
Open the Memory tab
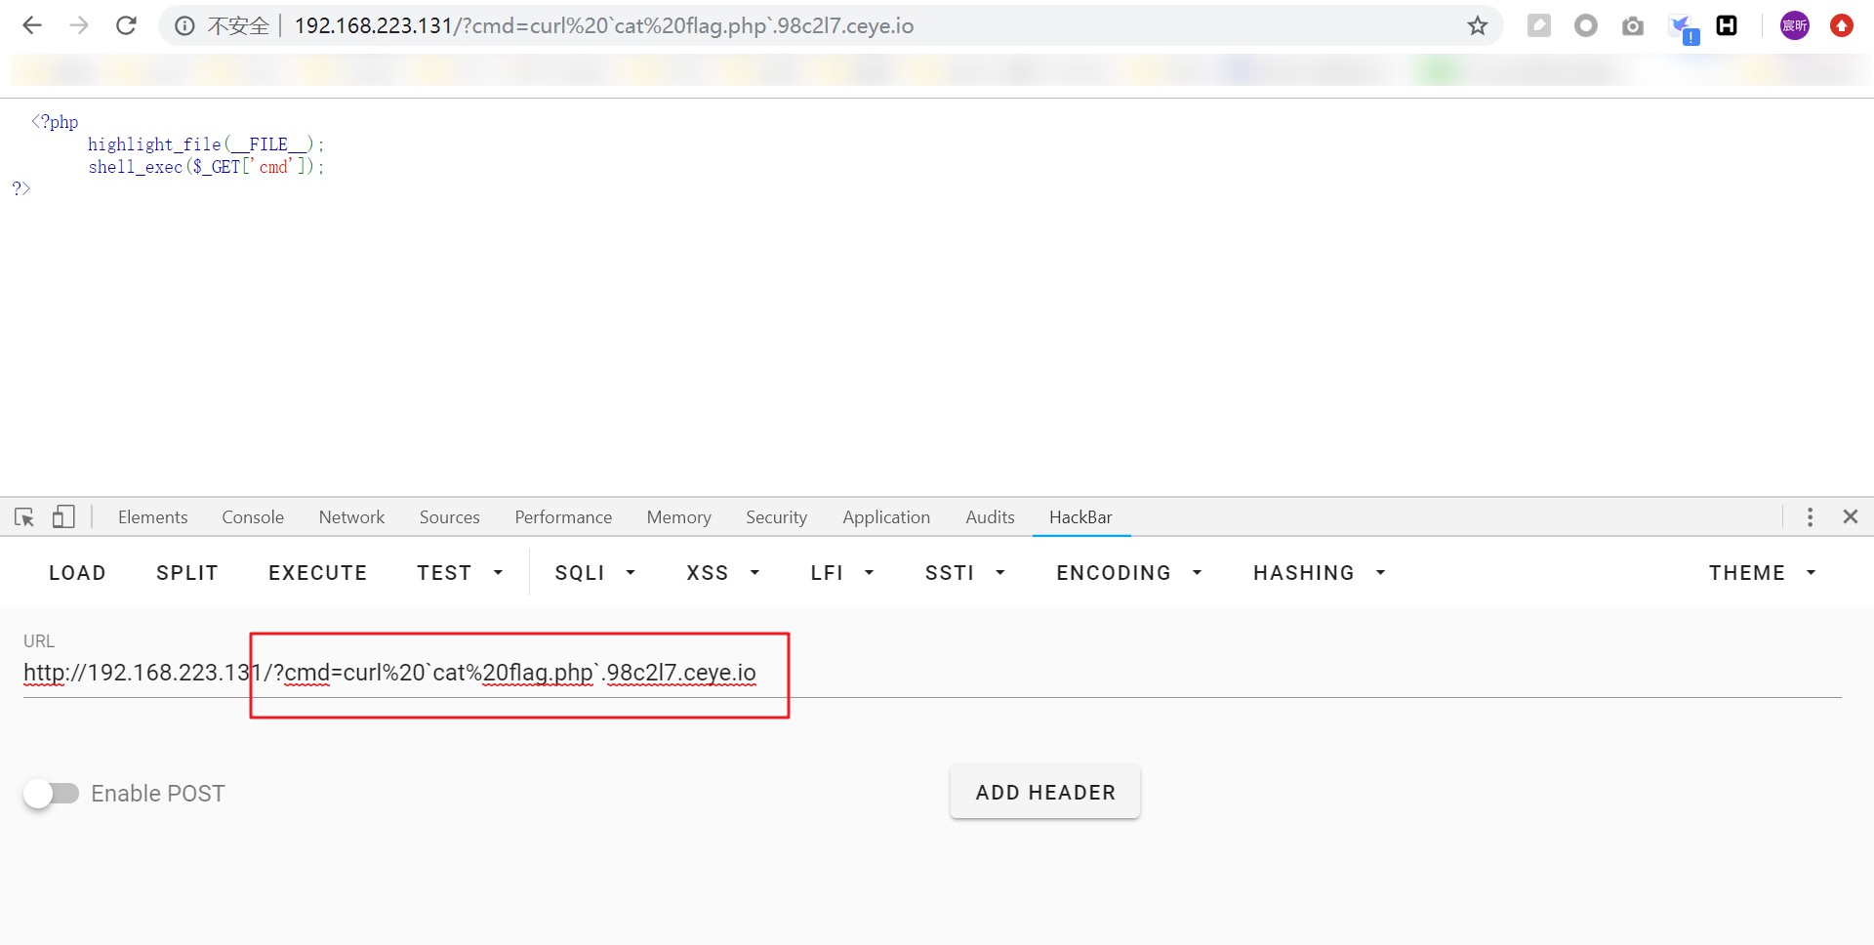pyautogui.click(x=678, y=516)
